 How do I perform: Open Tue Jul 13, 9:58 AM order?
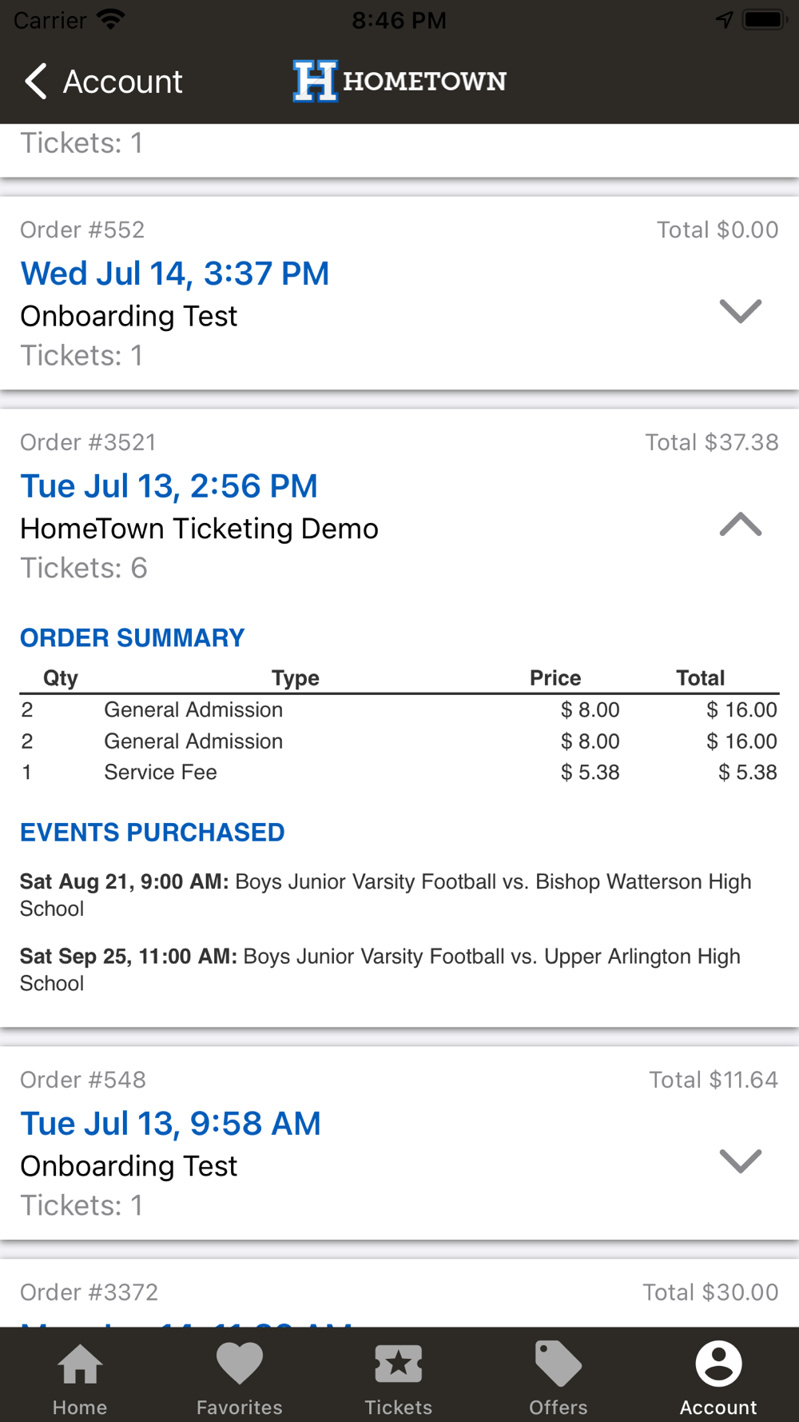[171, 1124]
